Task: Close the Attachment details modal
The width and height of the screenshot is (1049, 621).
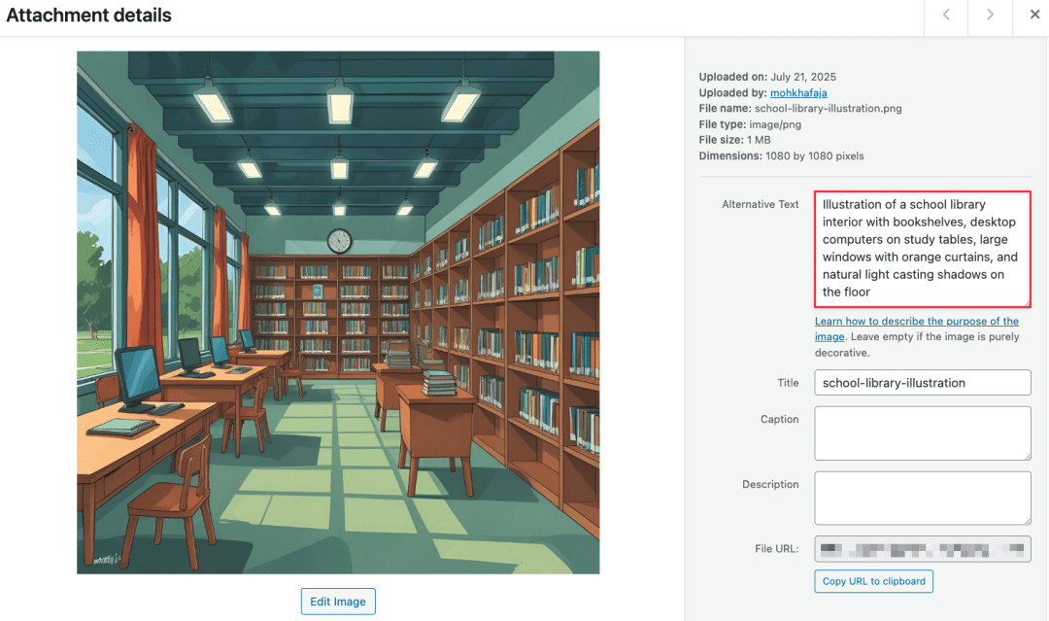Action: pos(1034,15)
